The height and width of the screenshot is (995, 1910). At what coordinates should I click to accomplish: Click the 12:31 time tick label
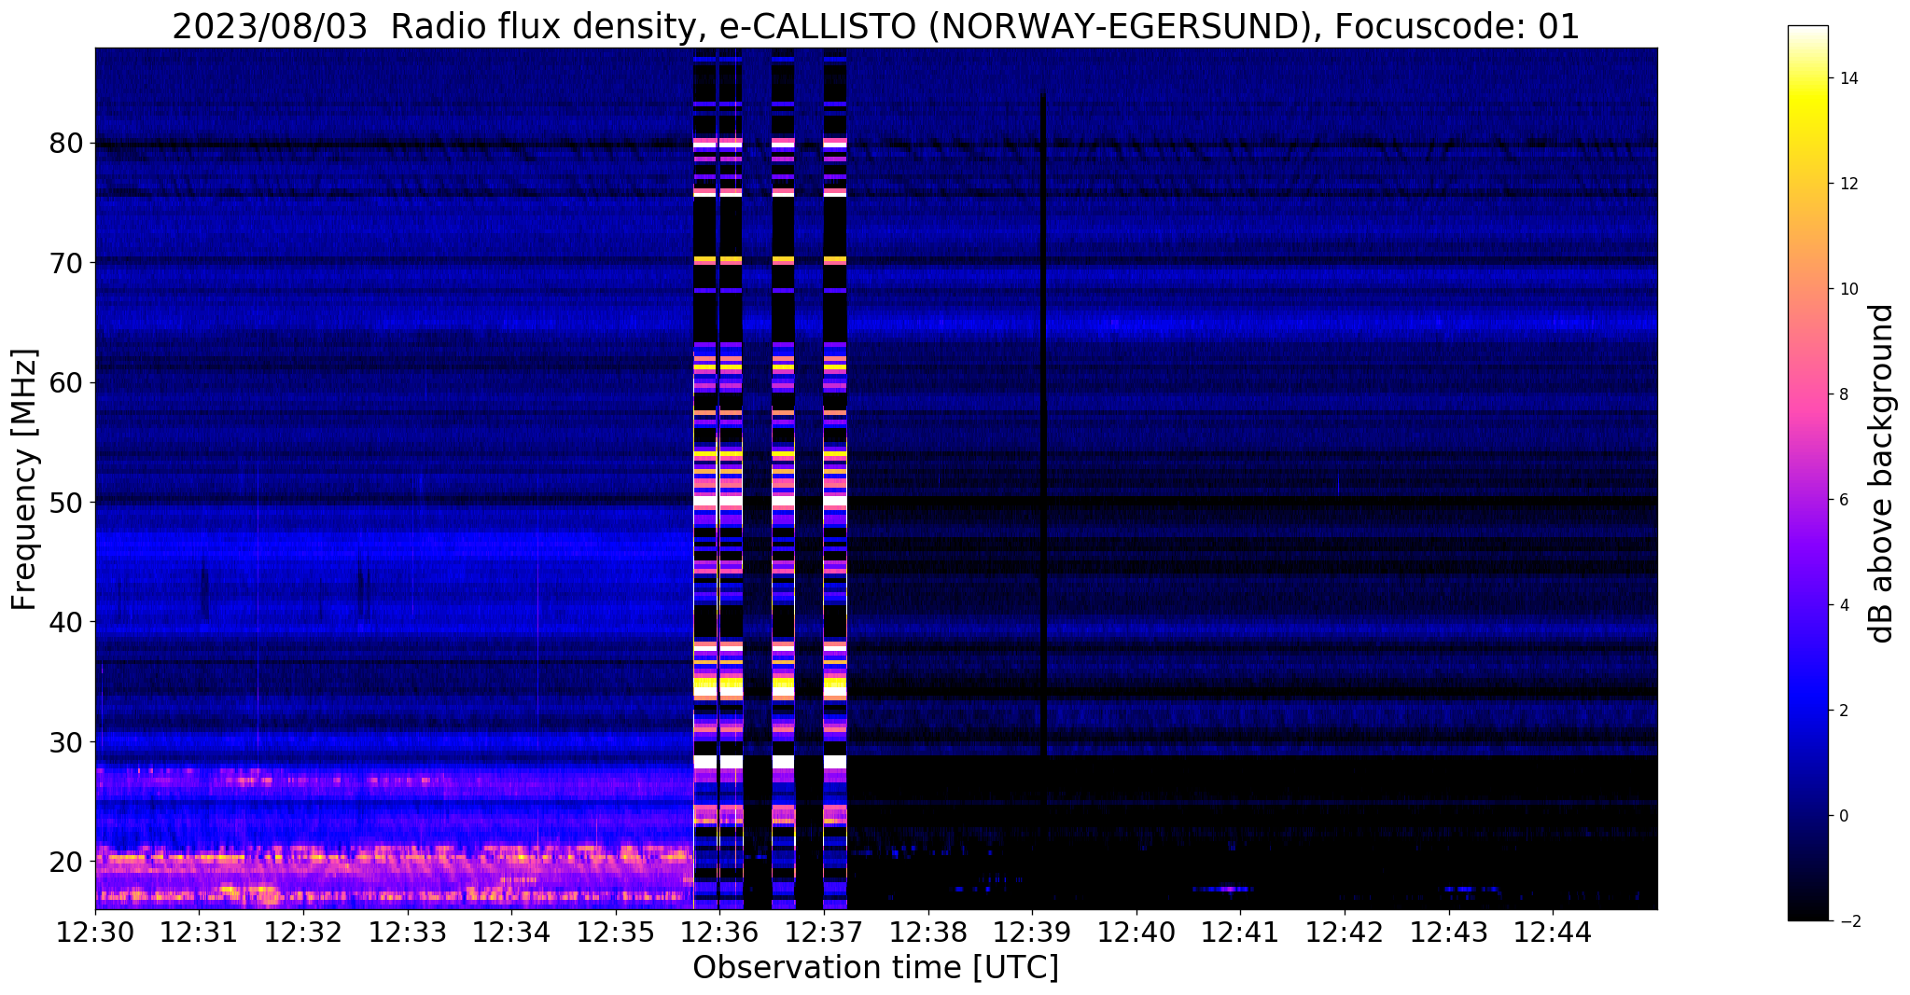point(199,931)
